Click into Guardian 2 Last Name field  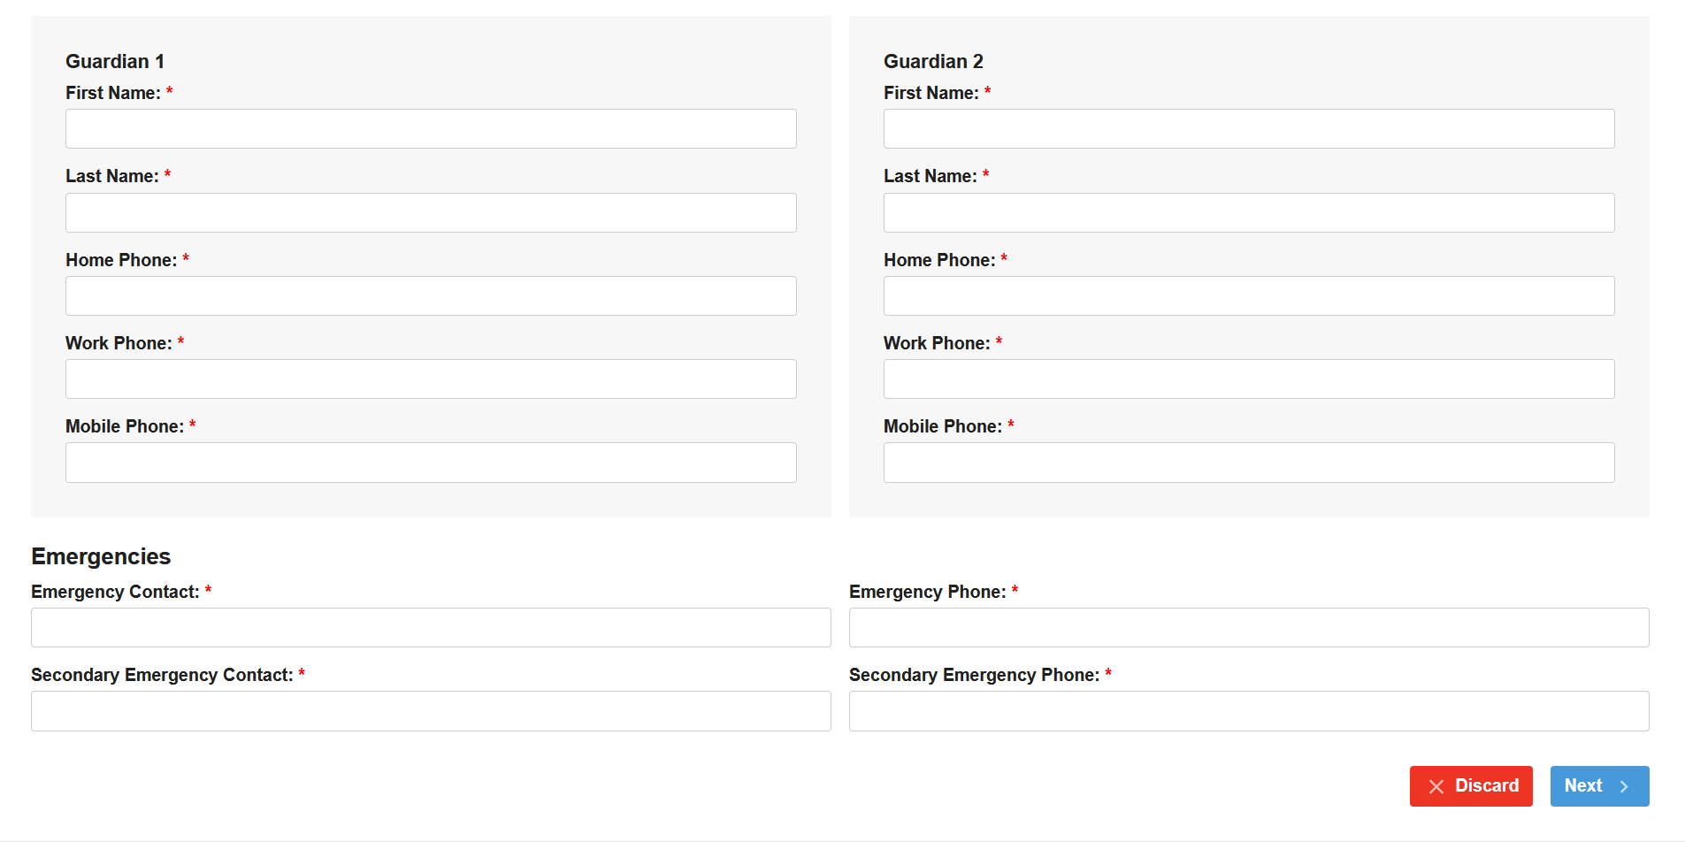[1248, 212]
